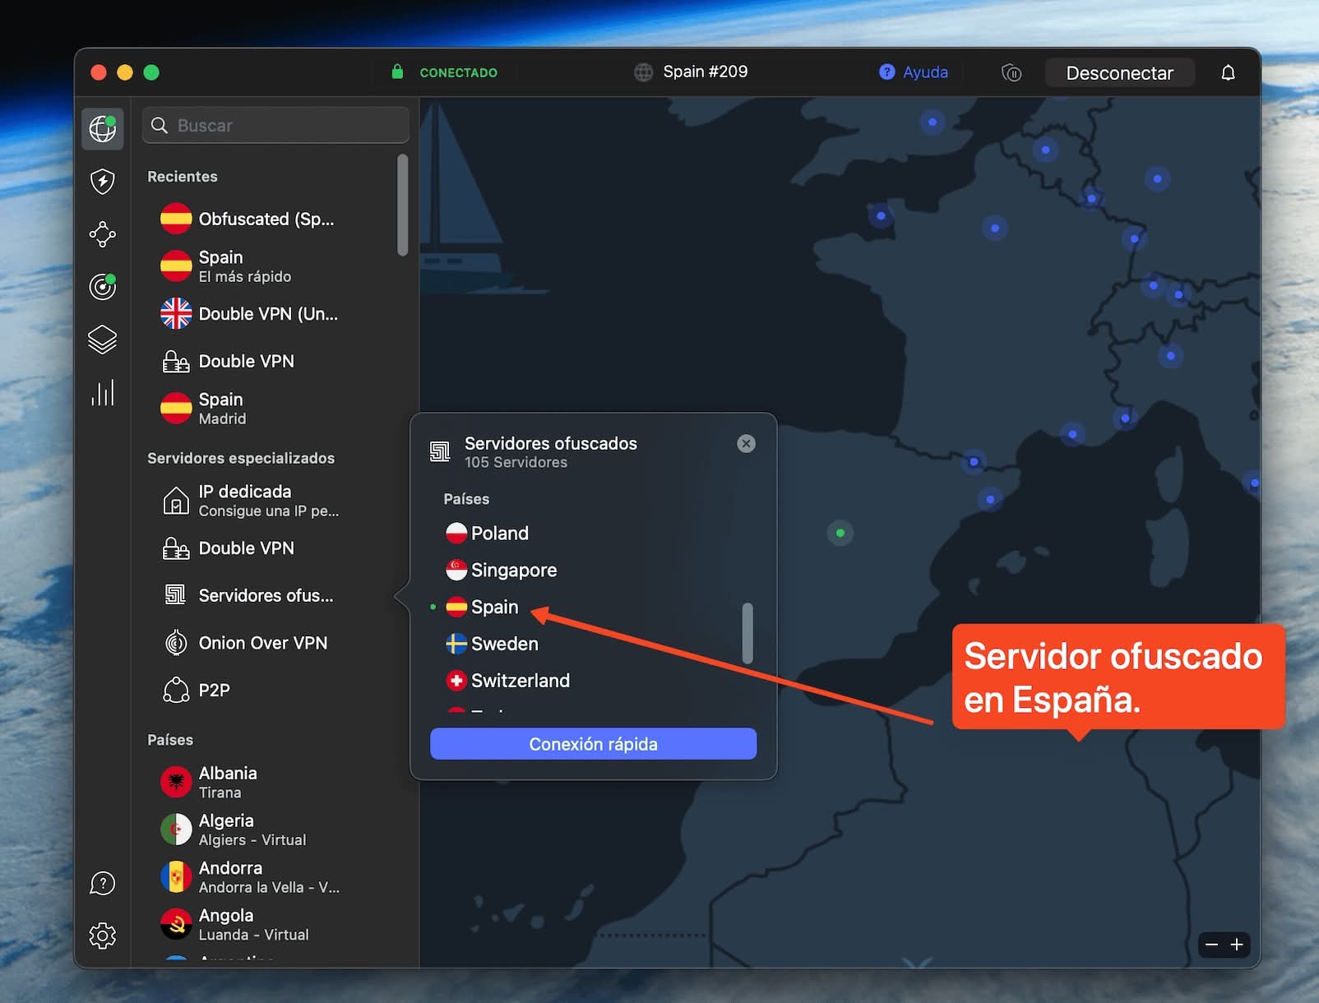The image size is (1319, 1003).
Task: Click the Conexión rápida button
Action: tap(593, 744)
